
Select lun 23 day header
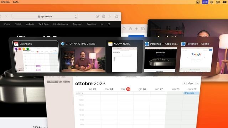coord(92,89)
